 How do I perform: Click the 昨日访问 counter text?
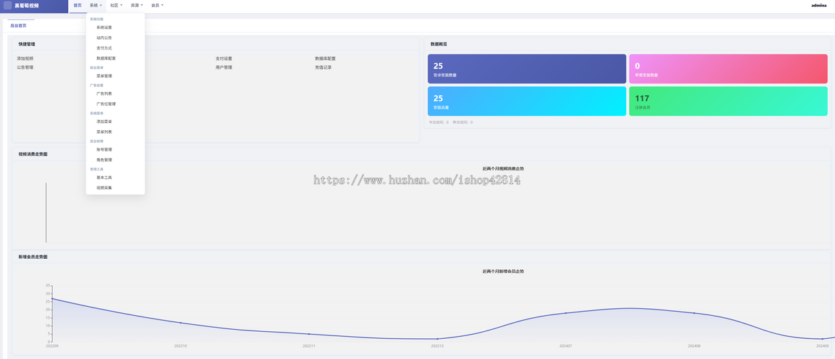463,122
